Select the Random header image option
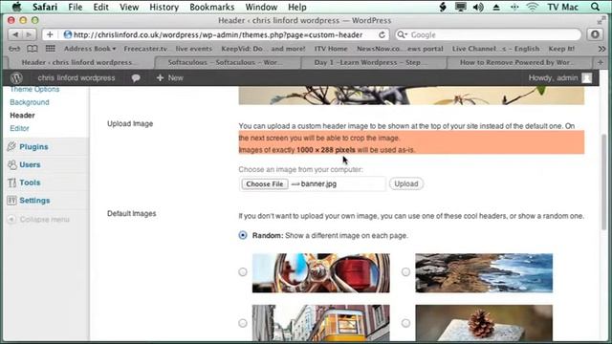 click(x=243, y=235)
